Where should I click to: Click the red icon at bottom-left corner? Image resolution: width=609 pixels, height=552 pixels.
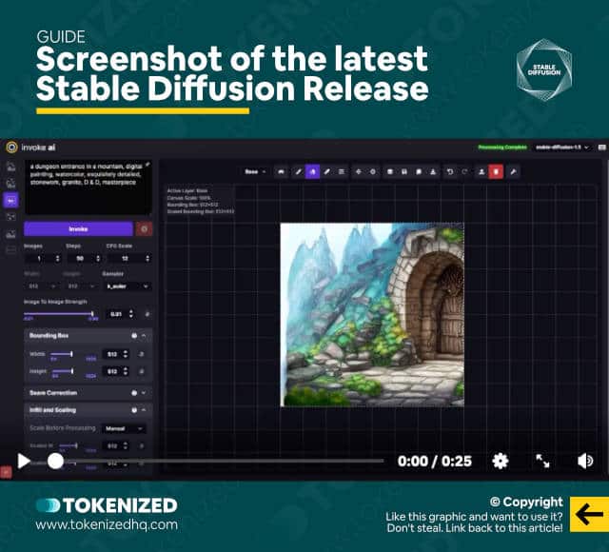6,472
